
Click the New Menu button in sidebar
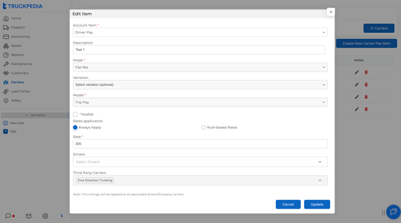pyautogui.click(x=35, y=115)
